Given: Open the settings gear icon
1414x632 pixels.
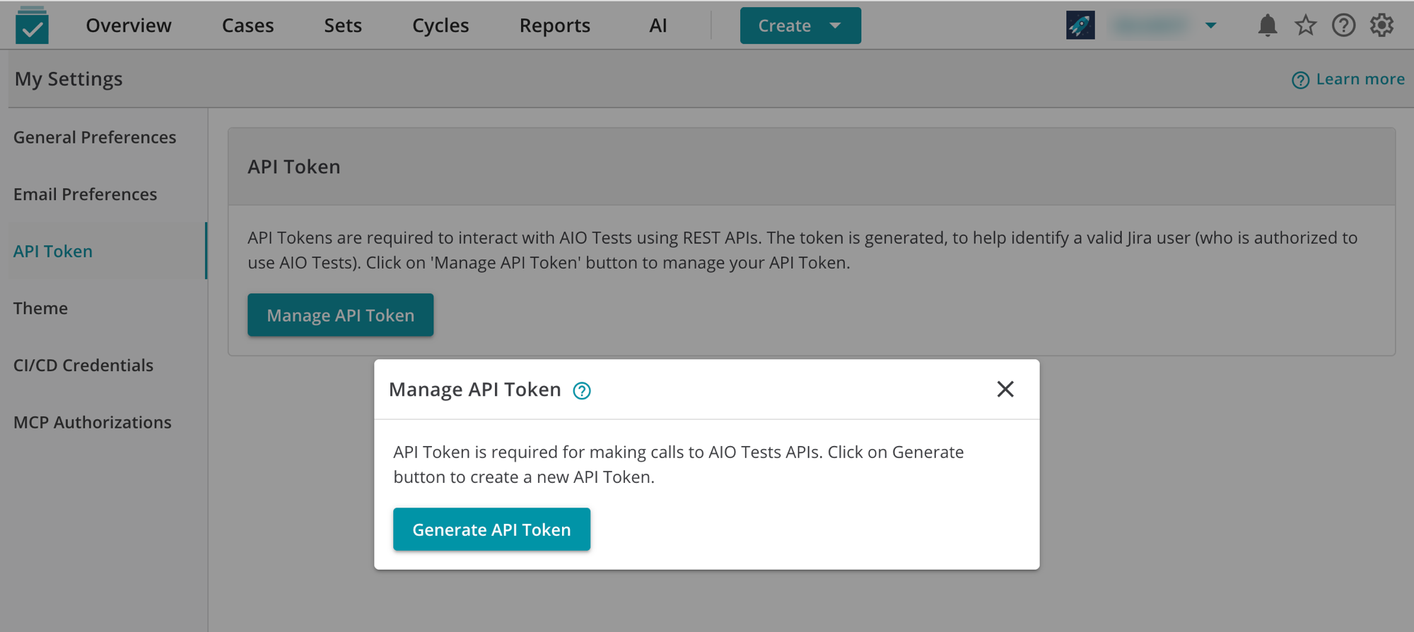Looking at the screenshot, I should 1381,25.
